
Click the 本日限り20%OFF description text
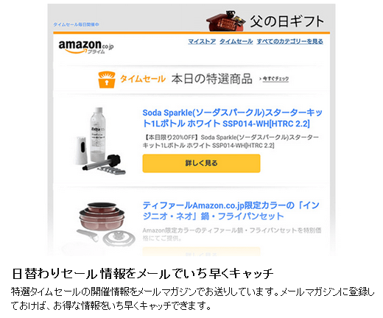231,141
